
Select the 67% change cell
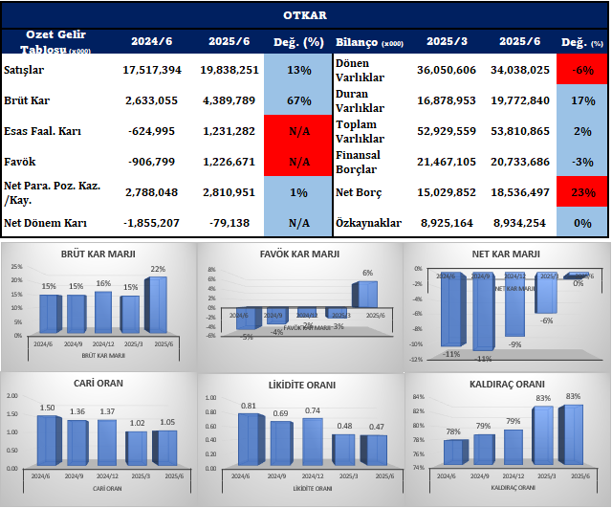(x=298, y=99)
